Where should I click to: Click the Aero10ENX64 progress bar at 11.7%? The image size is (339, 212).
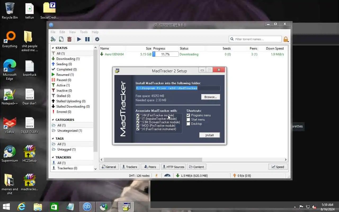click(x=165, y=54)
